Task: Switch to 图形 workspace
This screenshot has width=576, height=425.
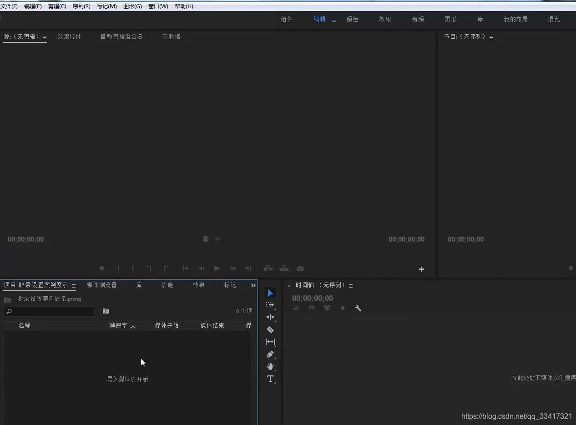Action: point(450,19)
